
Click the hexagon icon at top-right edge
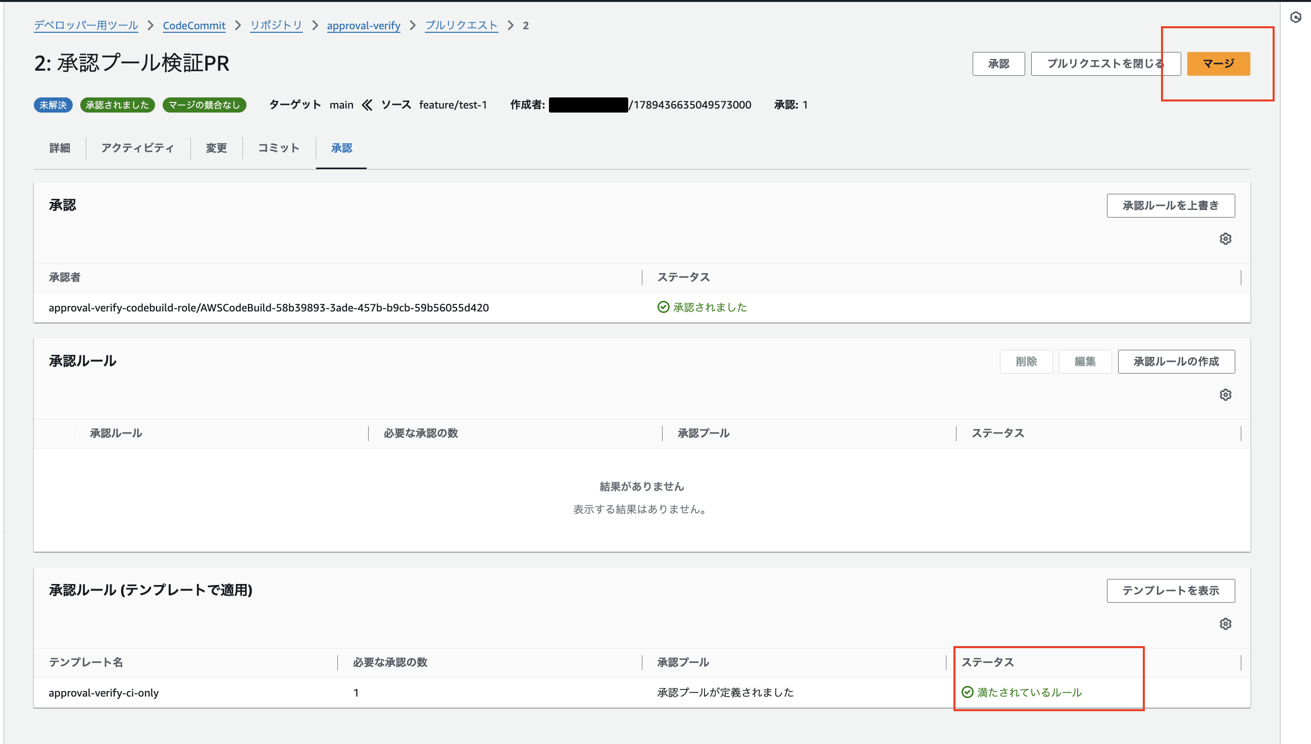tap(1295, 17)
